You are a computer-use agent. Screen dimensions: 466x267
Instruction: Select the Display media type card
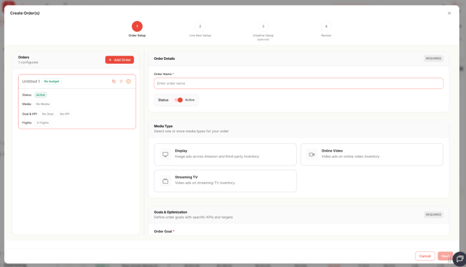click(x=225, y=154)
